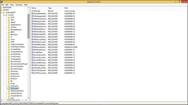Expand the DeviceClasses key arrow
The image size is (188, 105).
[6, 62]
